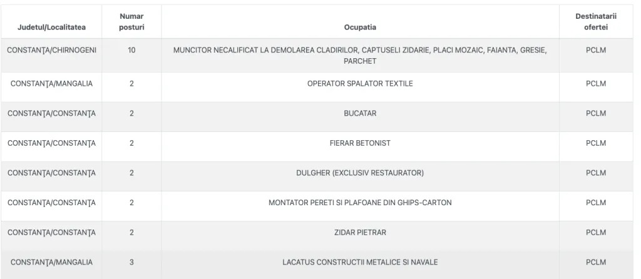The height and width of the screenshot is (279, 641).
Task: Select the MUNCITOR NECALIFICAT LA DEMOLAREA occupation cell
Action: tap(360, 56)
